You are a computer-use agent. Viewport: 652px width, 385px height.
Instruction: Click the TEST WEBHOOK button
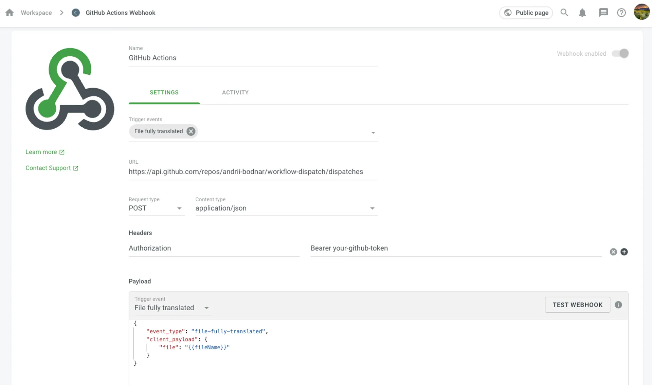pyautogui.click(x=578, y=305)
